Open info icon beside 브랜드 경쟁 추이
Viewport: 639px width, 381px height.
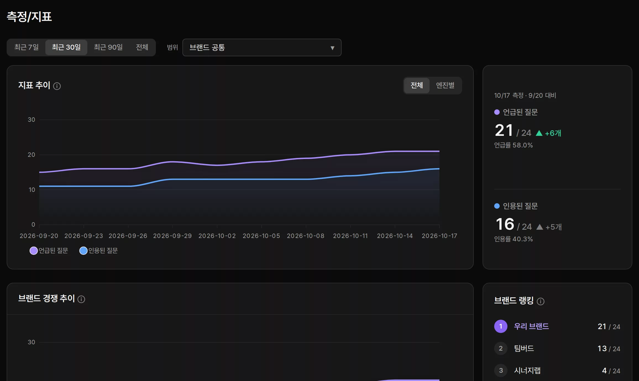point(81,299)
